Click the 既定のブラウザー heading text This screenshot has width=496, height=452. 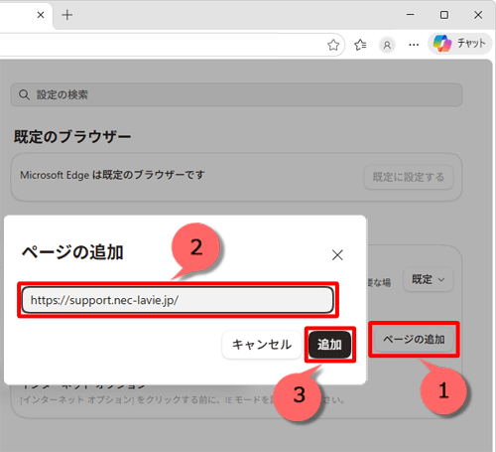tap(72, 136)
